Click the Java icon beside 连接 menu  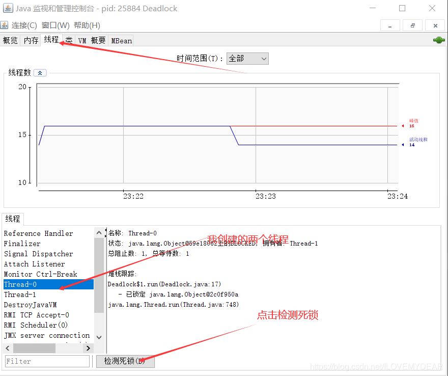click(x=4, y=25)
